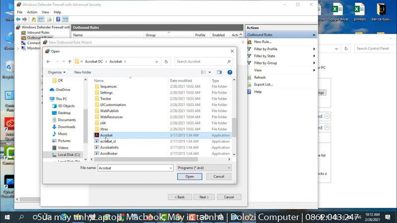397x223 pixels.
Task: Click the Downloads folder in sidebar
Action: click(66, 127)
